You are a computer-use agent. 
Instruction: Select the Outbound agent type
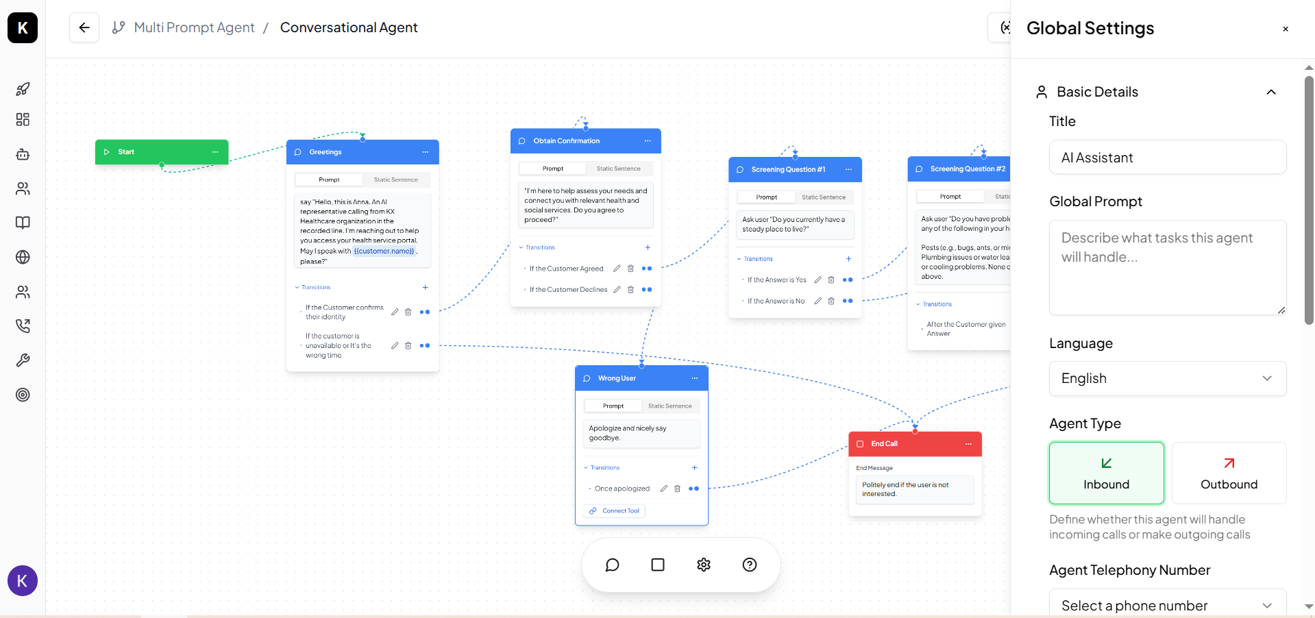tap(1228, 473)
